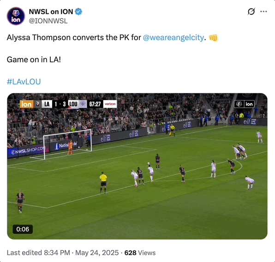Image resolution: width=275 pixels, height=262 pixels.
Task: Open the #LAvLOU hashtag
Action: (24, 82)
